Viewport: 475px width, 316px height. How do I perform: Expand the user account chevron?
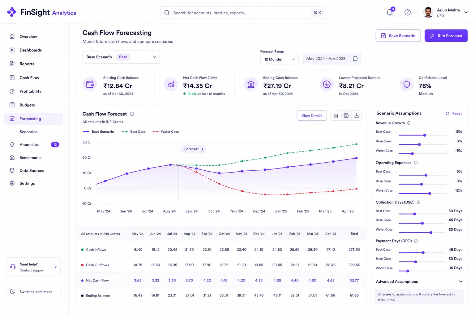coord(466,12)
